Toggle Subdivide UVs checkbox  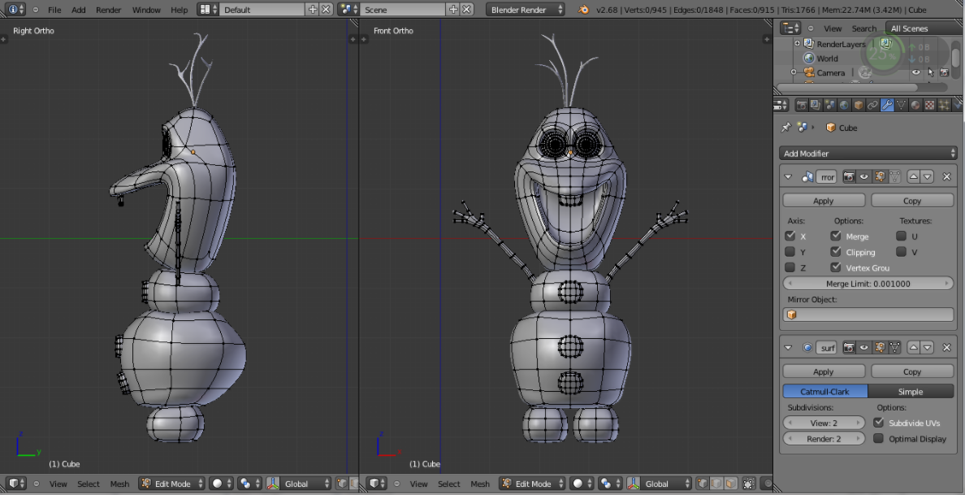click(x=879, y=423)
